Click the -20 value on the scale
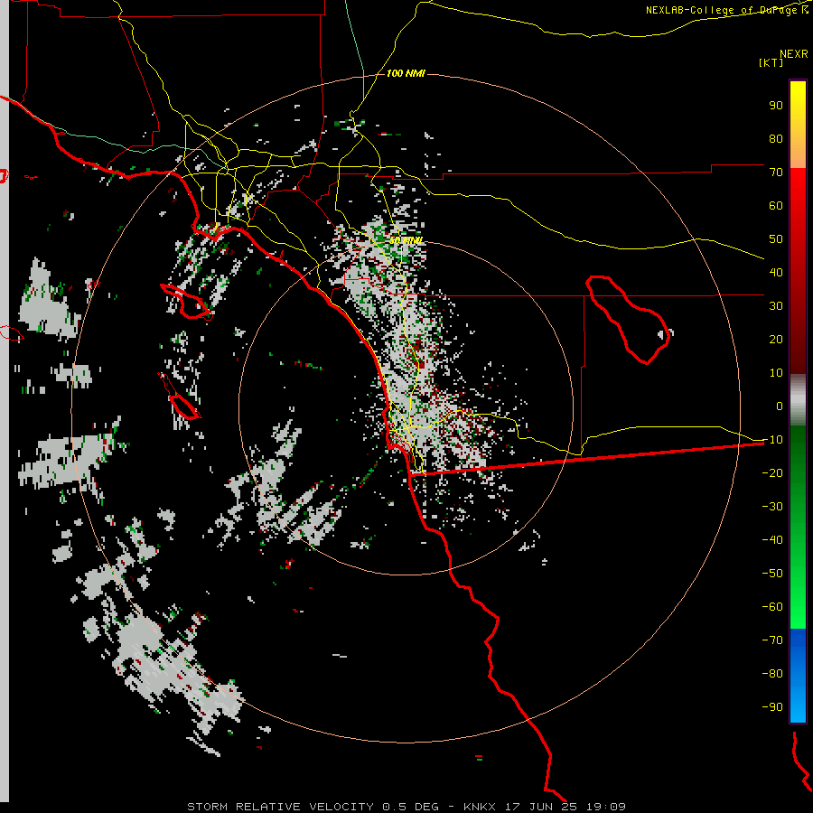The width and height of the screenshot is (813, 813). [772, 473]
